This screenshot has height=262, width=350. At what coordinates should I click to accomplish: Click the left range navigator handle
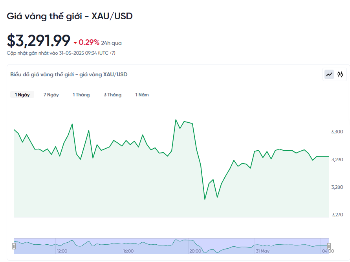14,246
